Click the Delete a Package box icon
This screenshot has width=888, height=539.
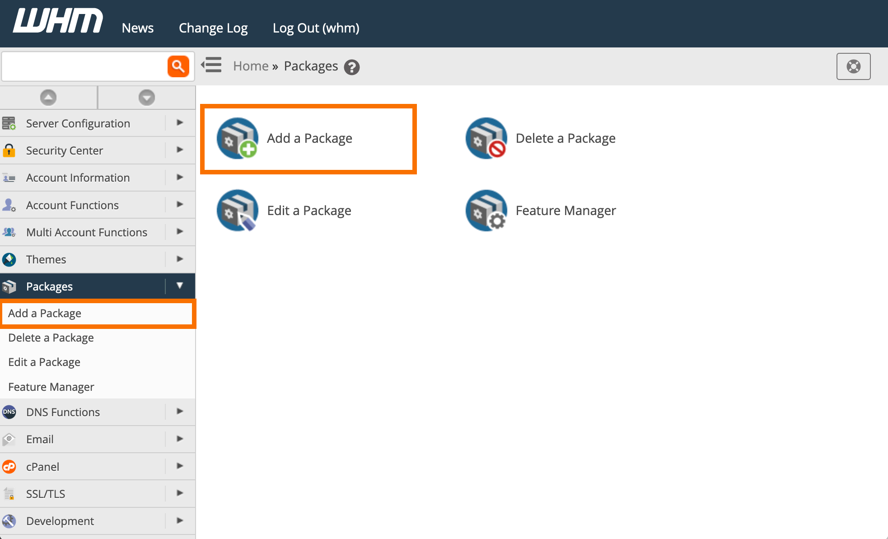[x=486, y=138]
